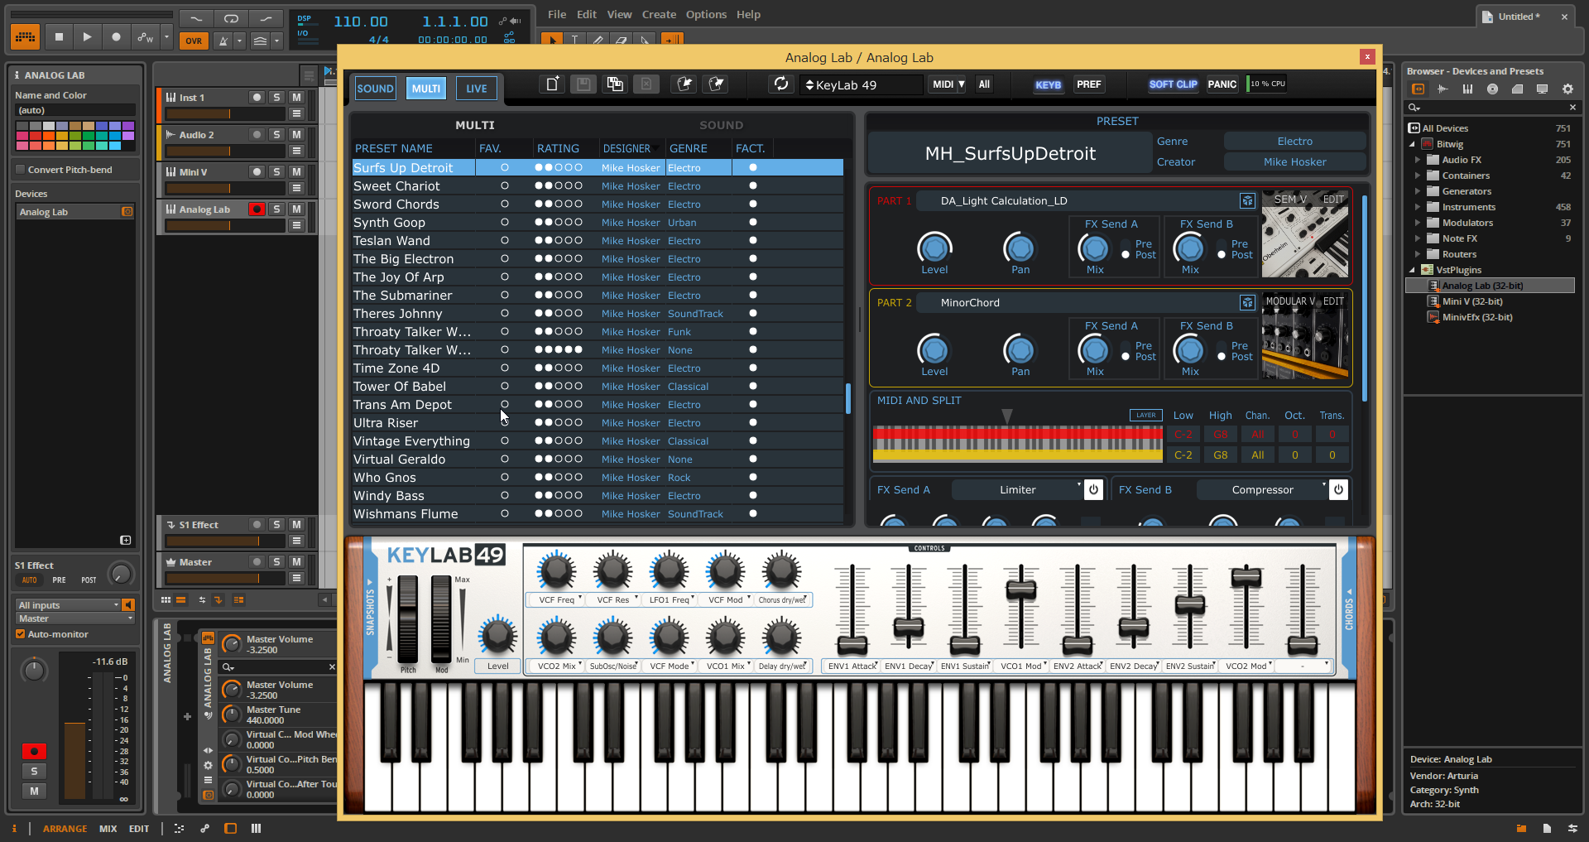Clear the browser search field
Image resolution: width=1589 pixels, height=842 pixels.
(x=1572, y=108)
